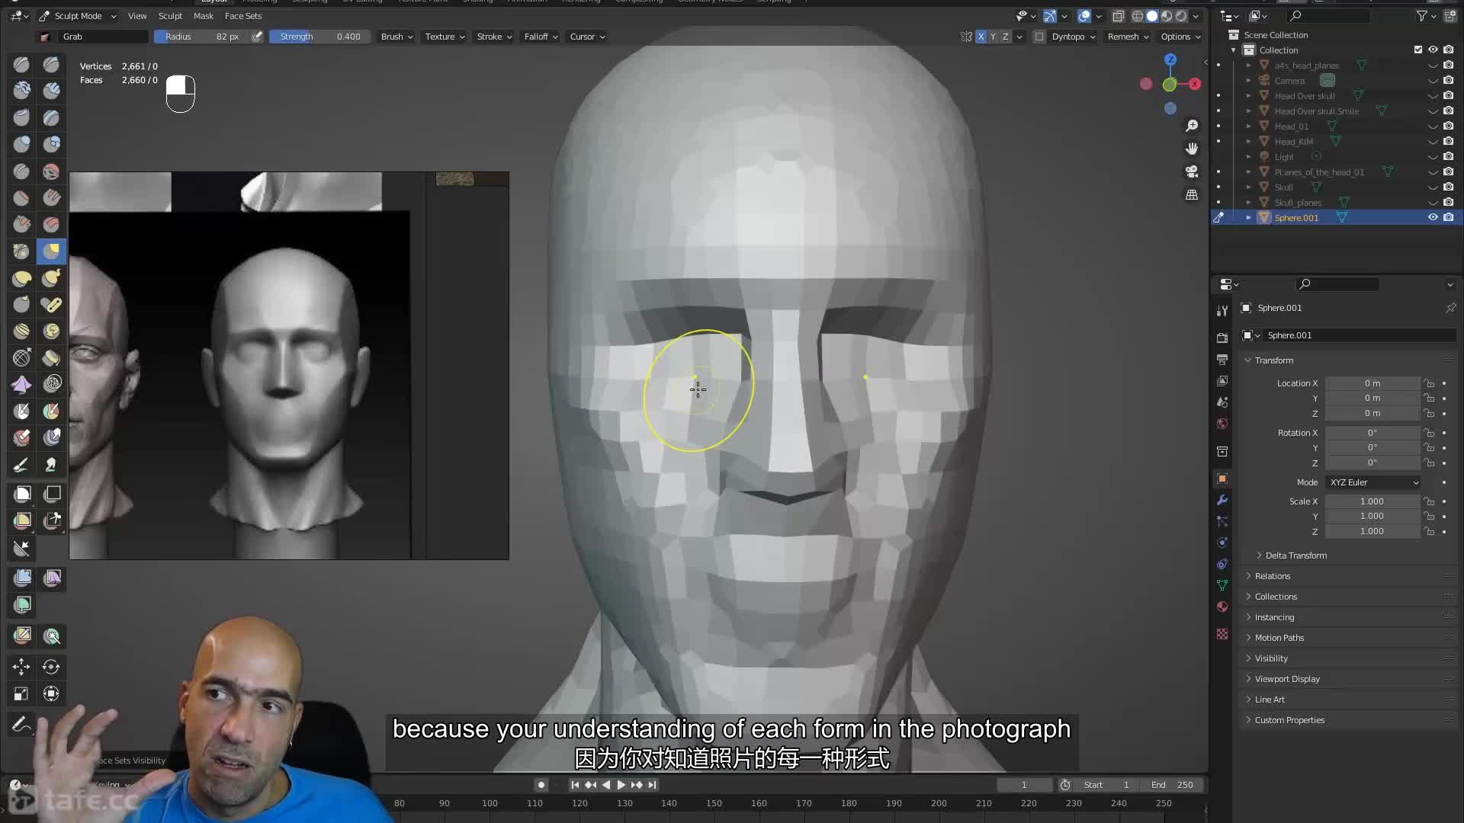Screen dimensions: 1464x823
Task: Toggle Collection viewport visibility eye
Action: (x=1433, y=50)
